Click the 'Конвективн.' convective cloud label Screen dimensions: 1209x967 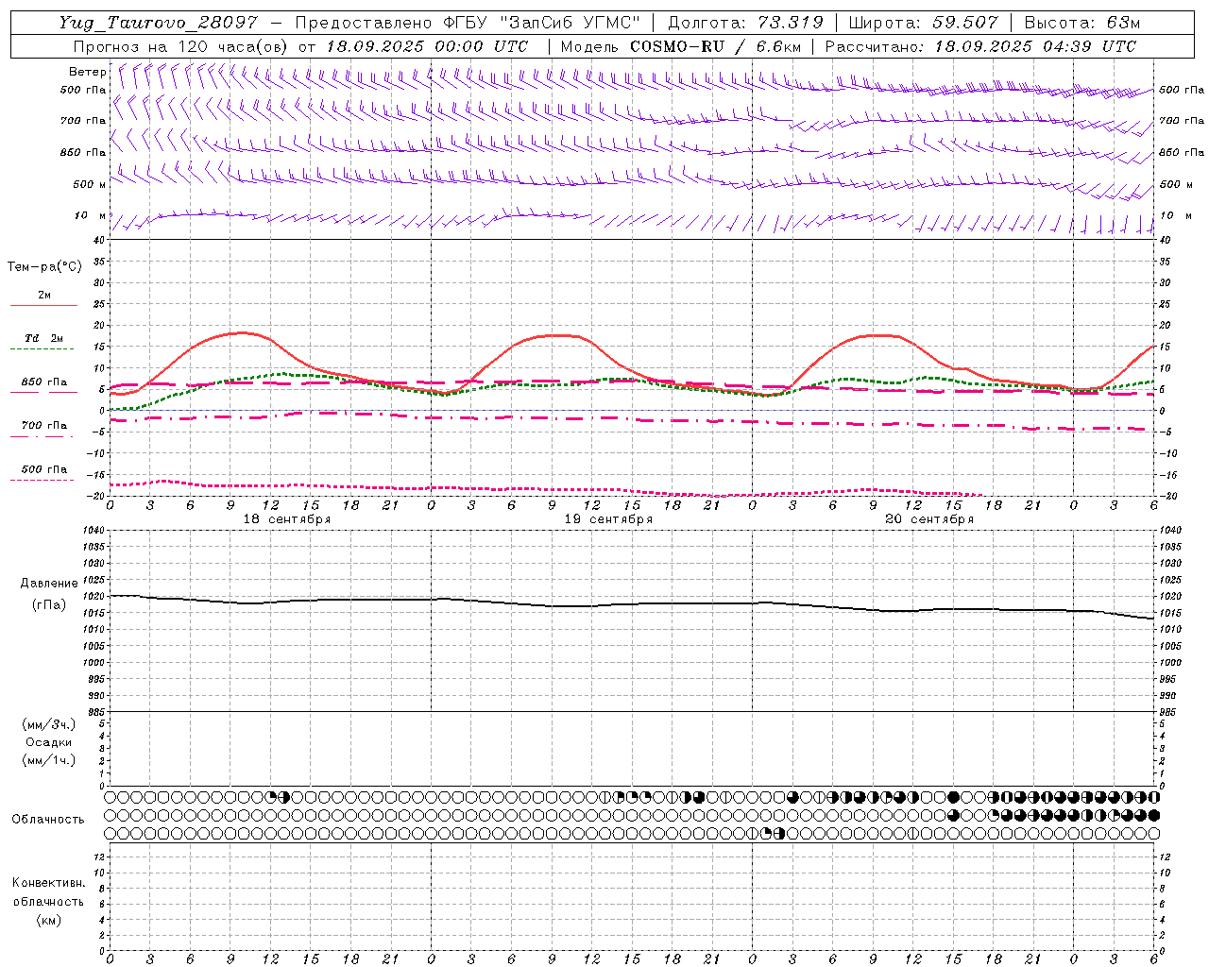(49, 883)
